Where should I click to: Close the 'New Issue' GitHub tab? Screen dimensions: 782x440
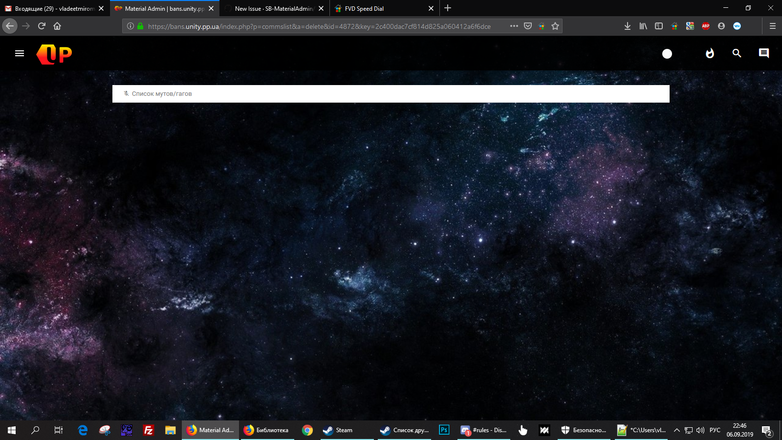321,8
